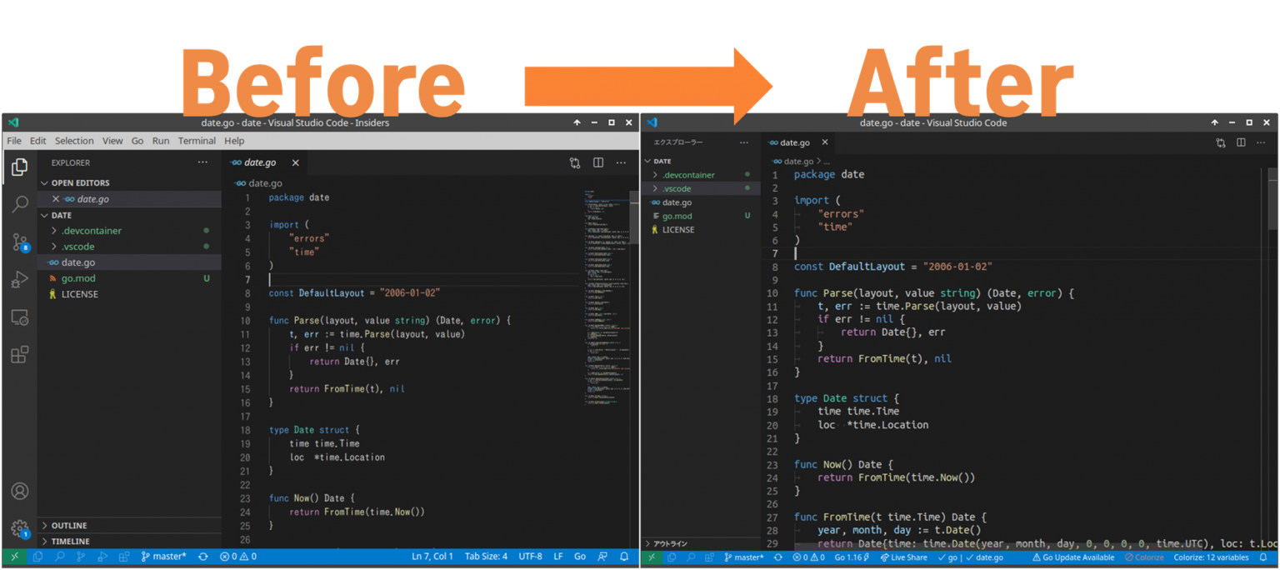Select date.go editor tab in After window
This screenshot has height=570, width=1280.
(797, 142)
